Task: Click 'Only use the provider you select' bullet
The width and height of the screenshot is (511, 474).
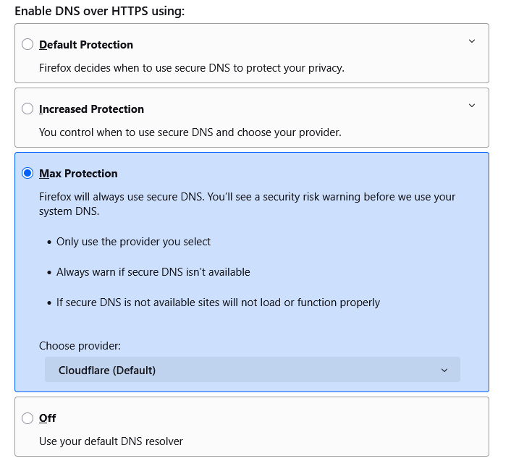Action: pos(133,242)
